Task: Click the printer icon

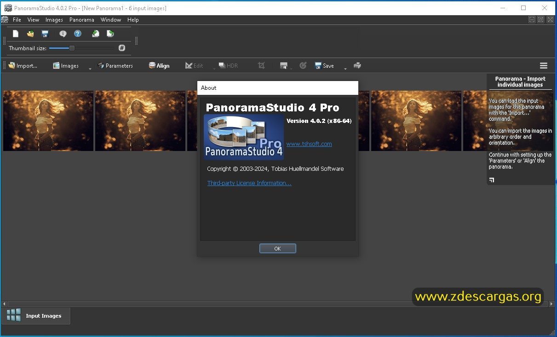Action: coord(357,66)
